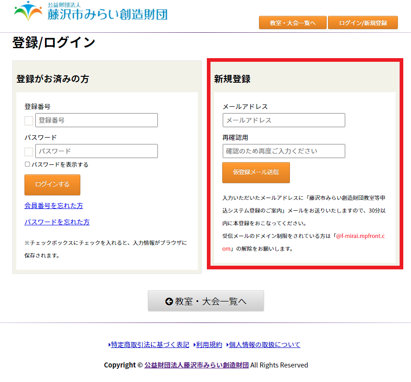Viewport: 411px width, 382px height.
Task: Focus the パスワード input field
Action: [96, 151]
